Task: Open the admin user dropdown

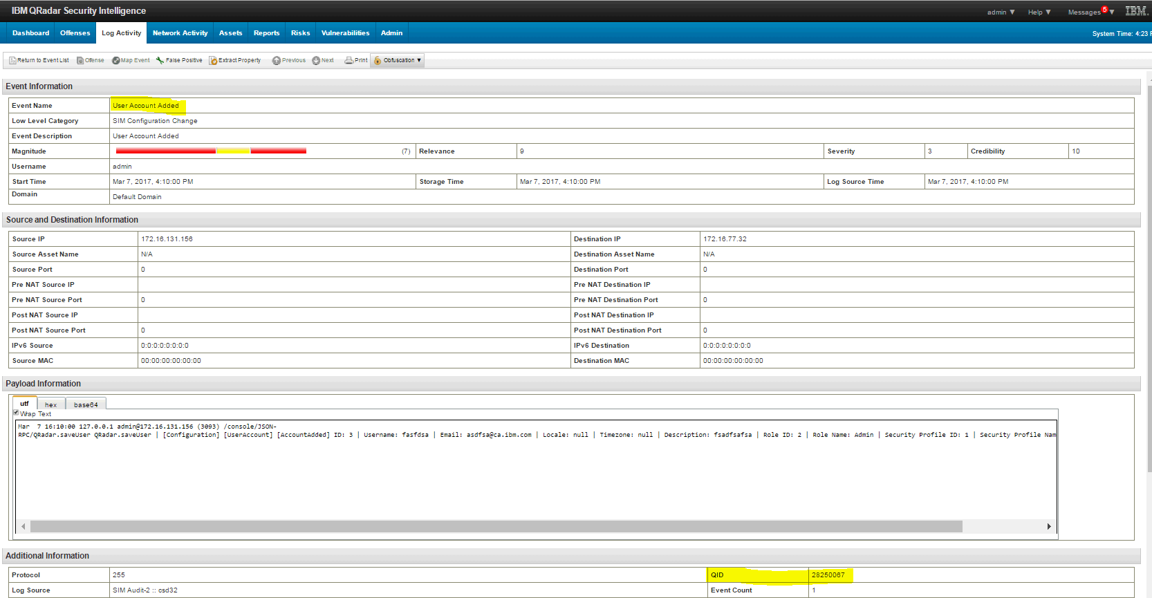Action: [x=1001, y=12]
